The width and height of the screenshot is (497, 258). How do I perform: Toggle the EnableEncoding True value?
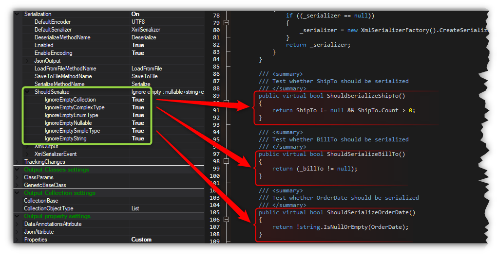138,53
